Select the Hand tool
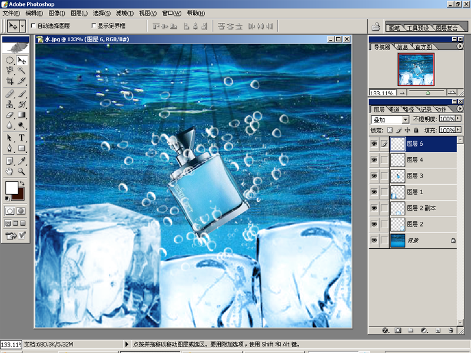The height and width of the screenshot is (353, 471). click(9, 171)
